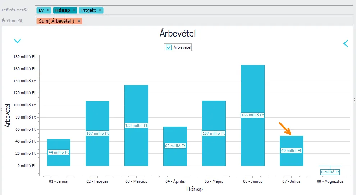Select the Év drill-down field
The image size is (356, 195).
coord(41,10)
